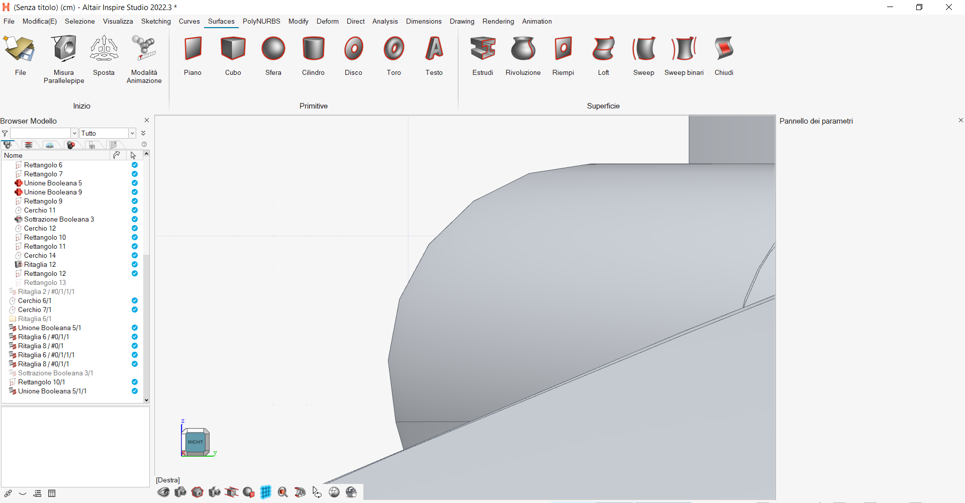Toggle visibility of Rettangolo 10/1
This screenshot has height=503, width=965.
pos(135,382)
